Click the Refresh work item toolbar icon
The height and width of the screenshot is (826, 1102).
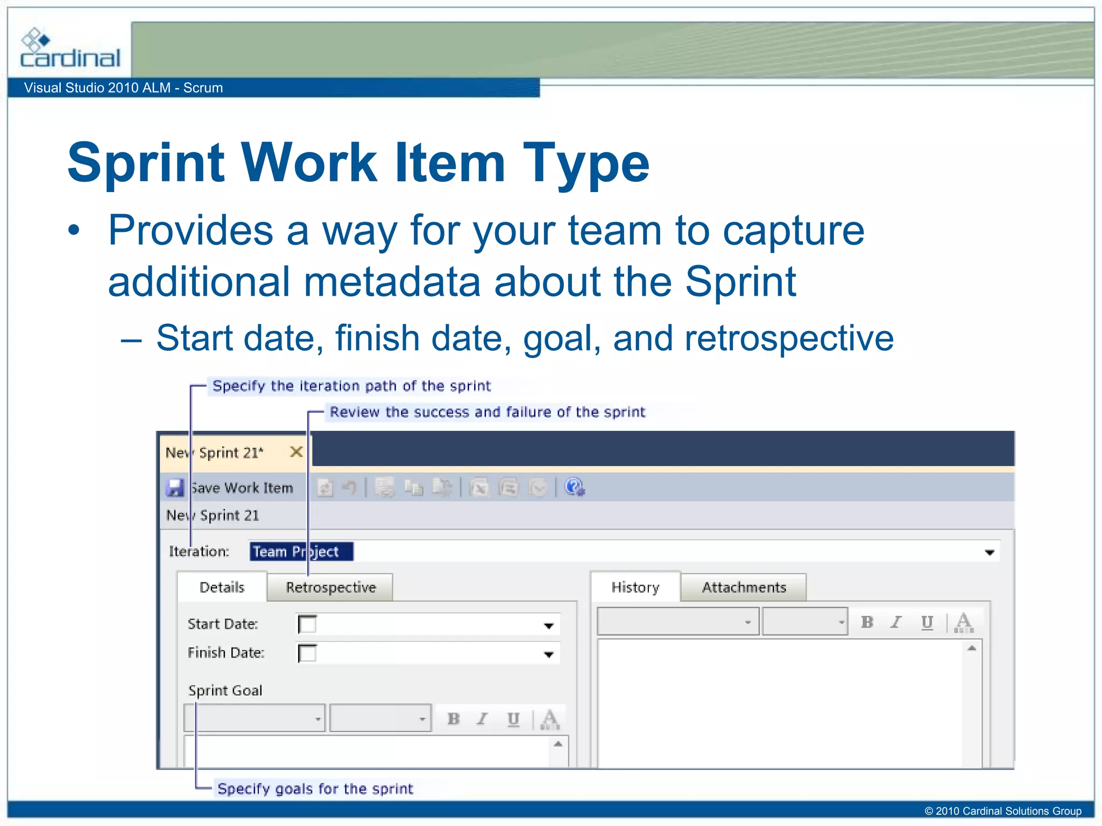coord(325,488)
